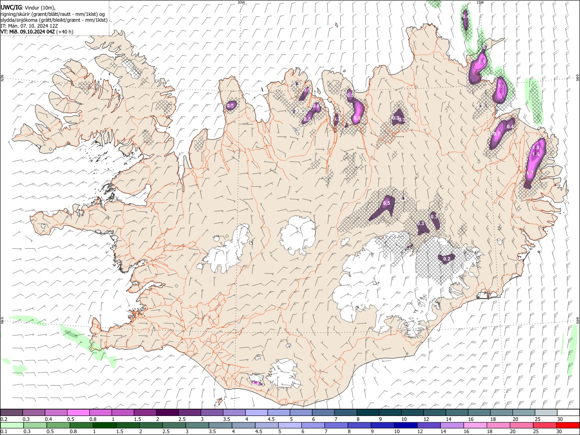
Task: Choose lower legend swatch labeled 3
Action: tap(197, 425)
